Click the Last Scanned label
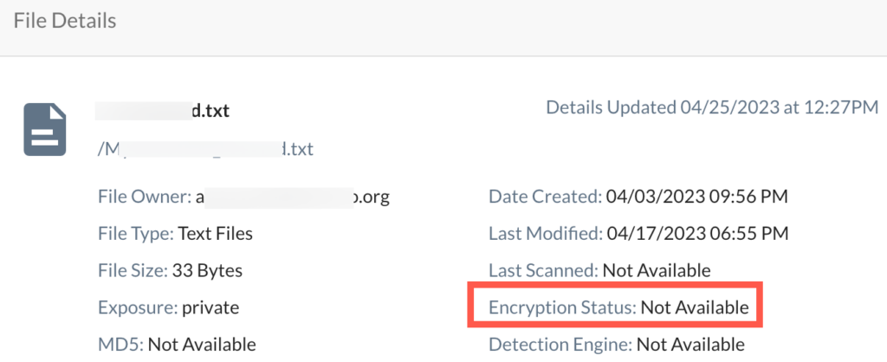The image size is (887, 362). point(543,270)
